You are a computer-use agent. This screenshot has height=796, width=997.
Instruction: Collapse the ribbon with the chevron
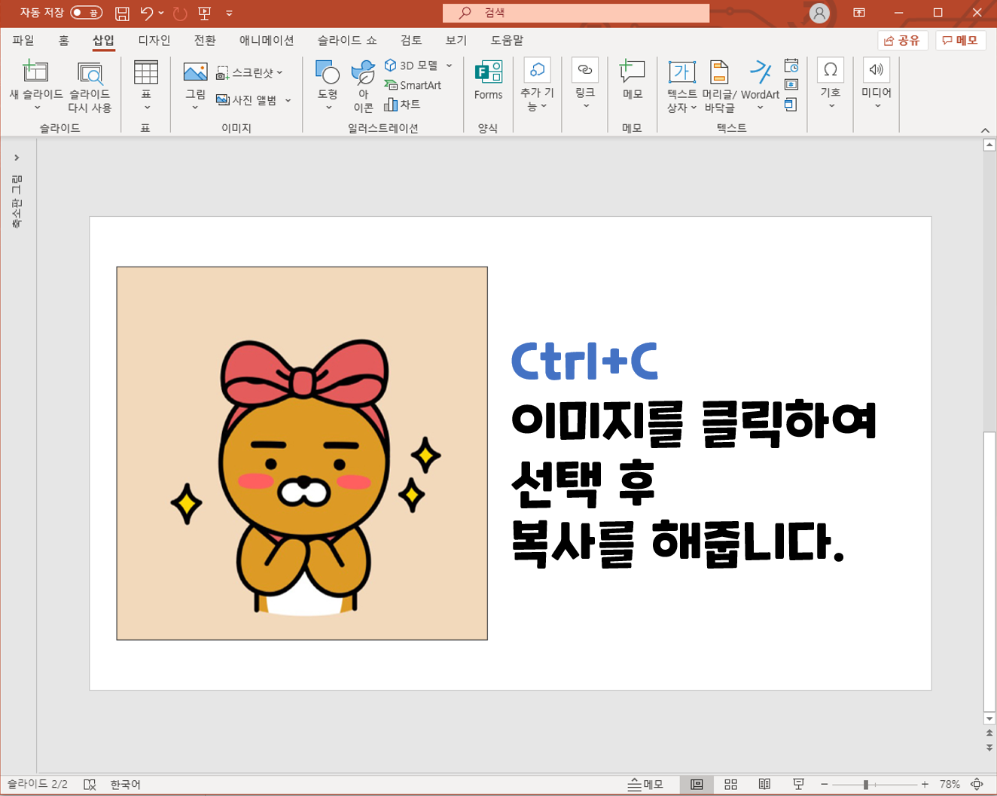click(985, 130)
